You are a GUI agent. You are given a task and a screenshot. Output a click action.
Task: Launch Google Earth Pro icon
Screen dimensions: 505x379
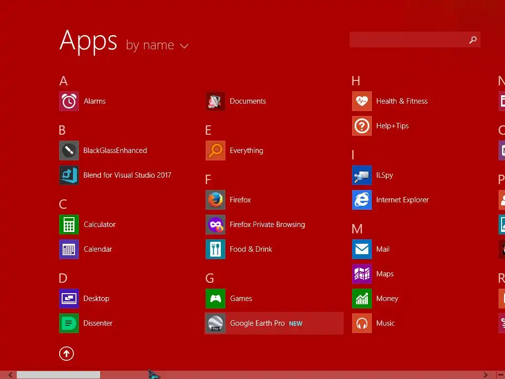click(x=216, y=323)
